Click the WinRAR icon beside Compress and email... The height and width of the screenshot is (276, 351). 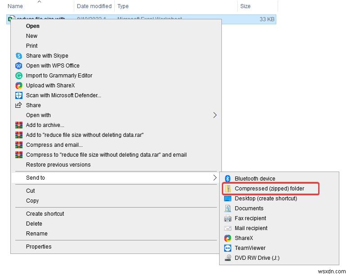(19, 145)
